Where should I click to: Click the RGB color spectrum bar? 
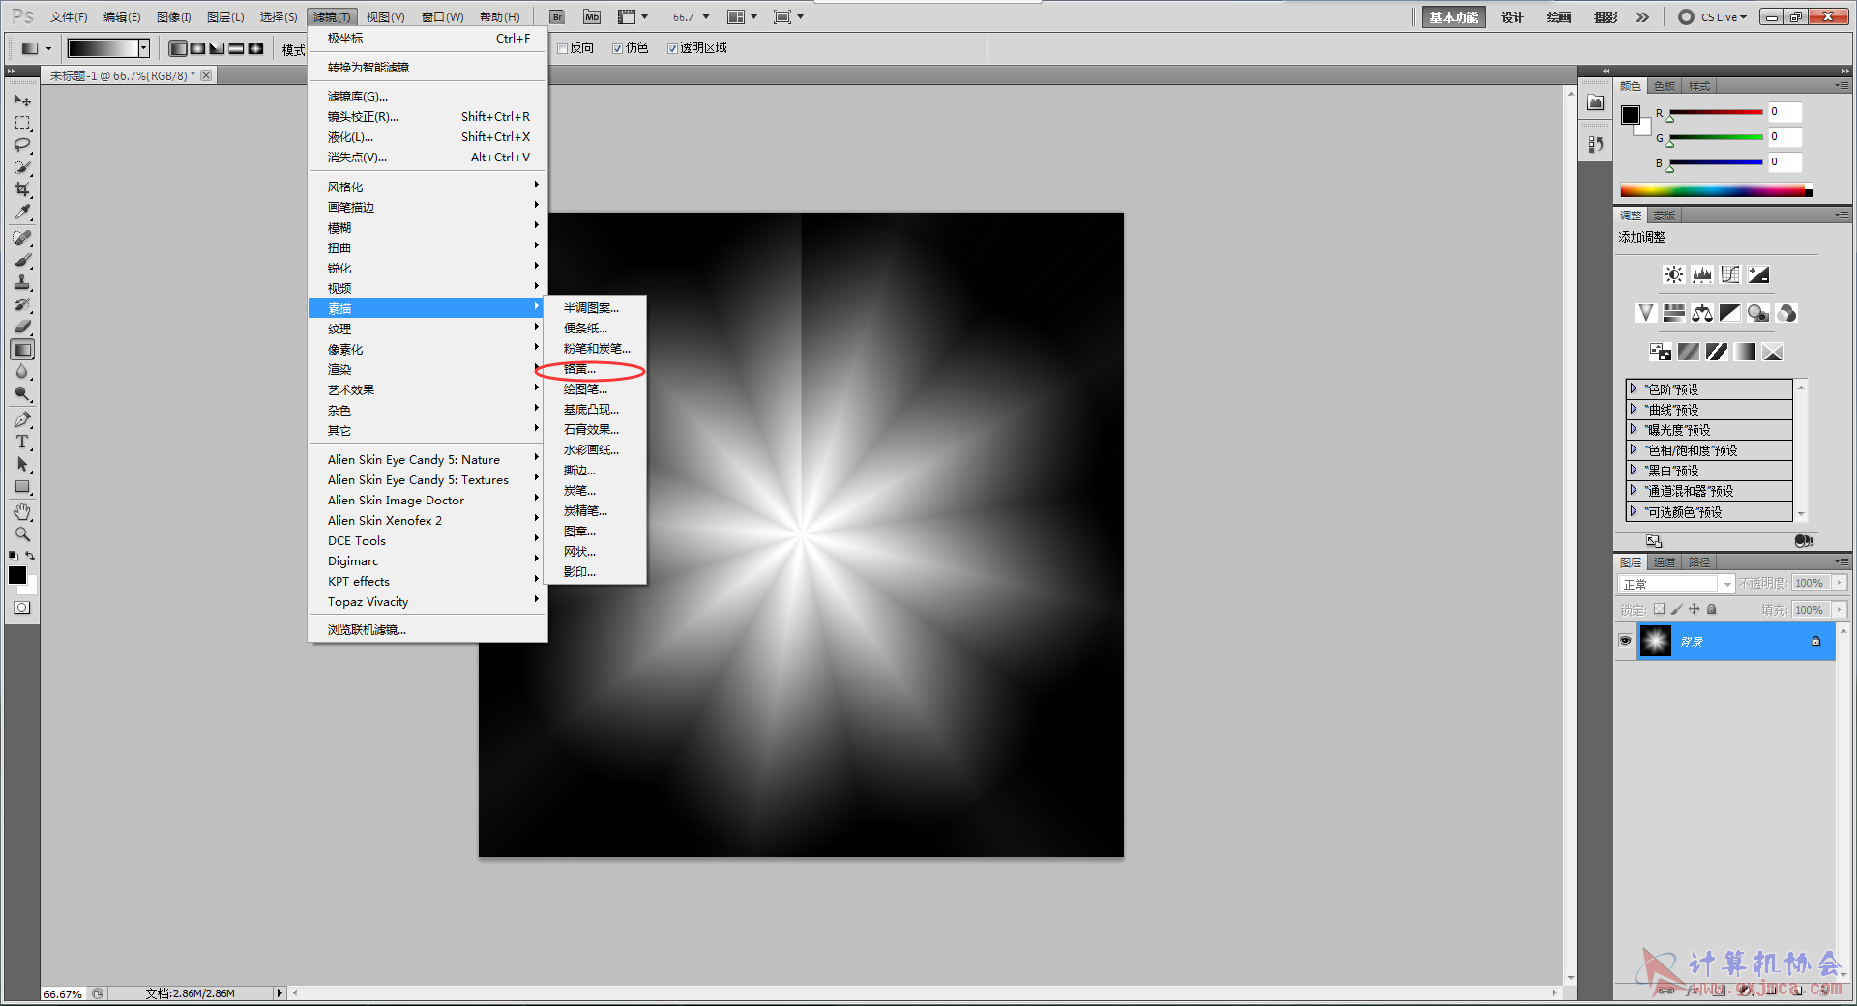1712,191
